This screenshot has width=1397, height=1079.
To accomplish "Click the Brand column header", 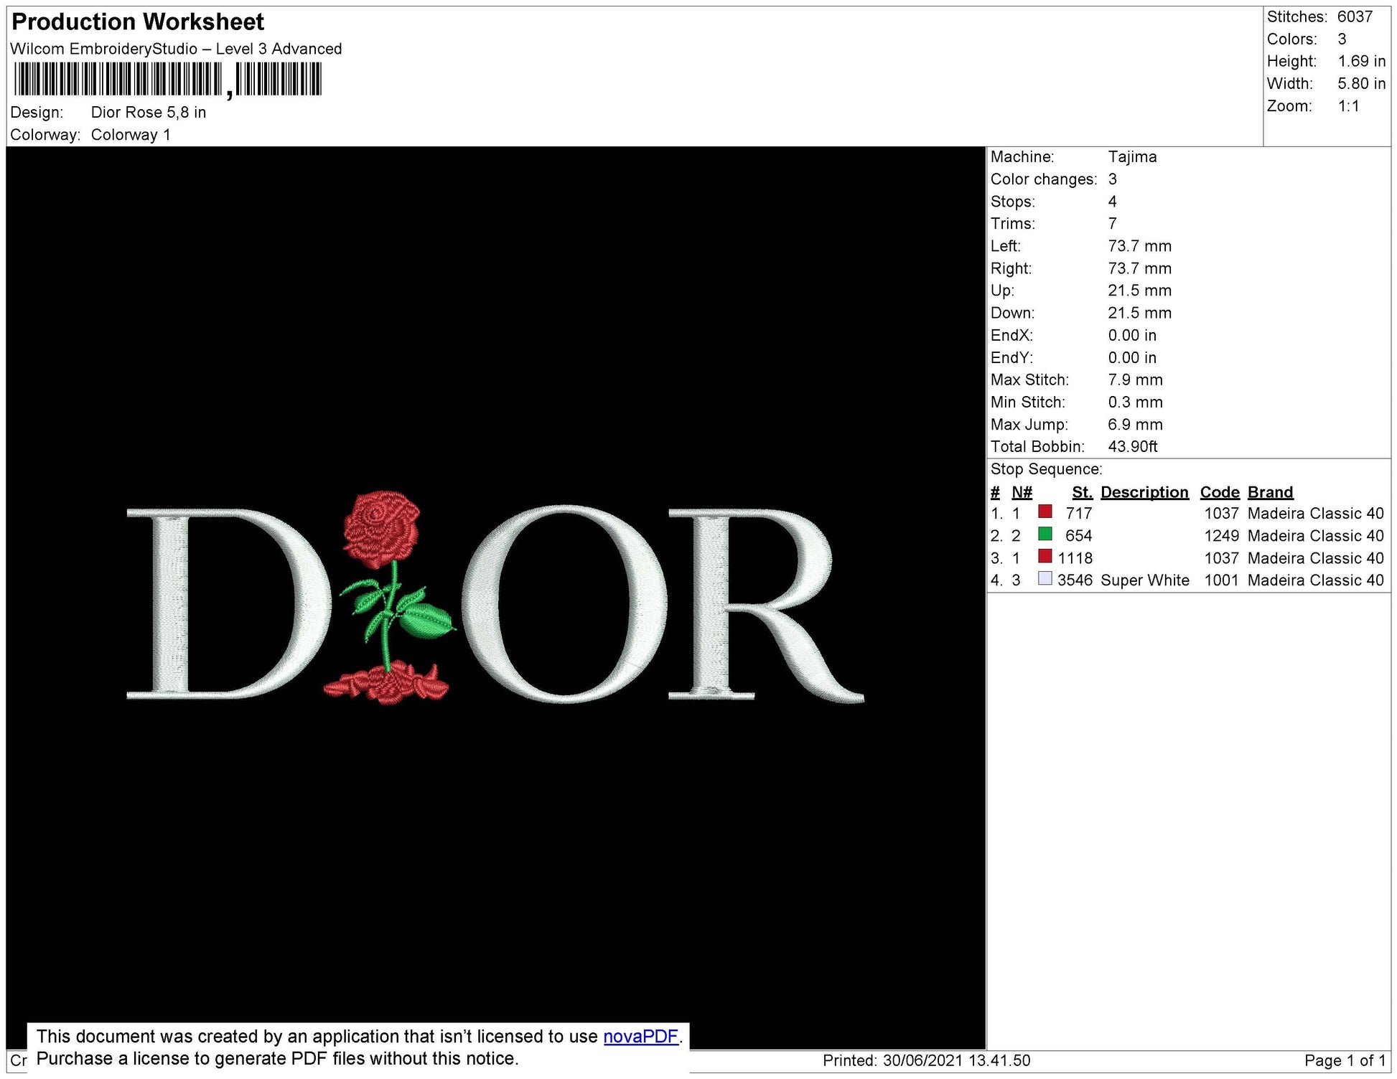I will click(x=1270, y=492).
